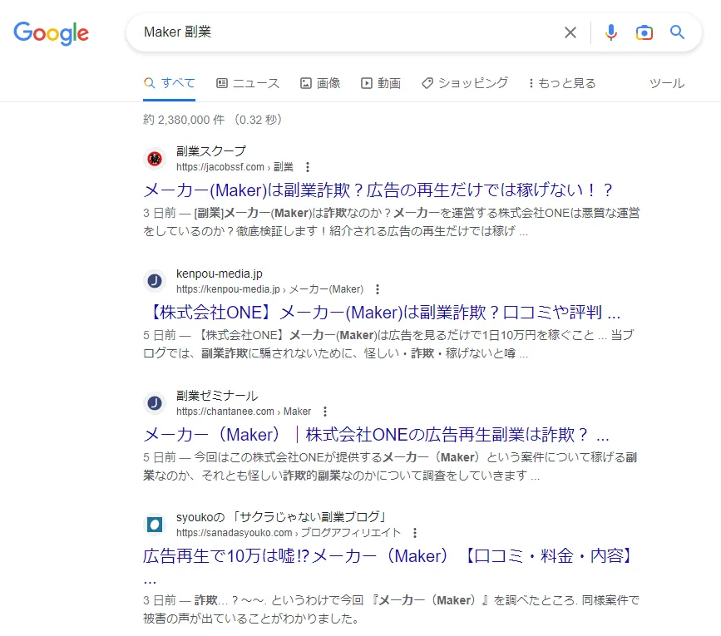Image resolution: width=721 pixels, height=636 pixels.
Task: Switch to the 画像 tab
Action: click(320, 83)
